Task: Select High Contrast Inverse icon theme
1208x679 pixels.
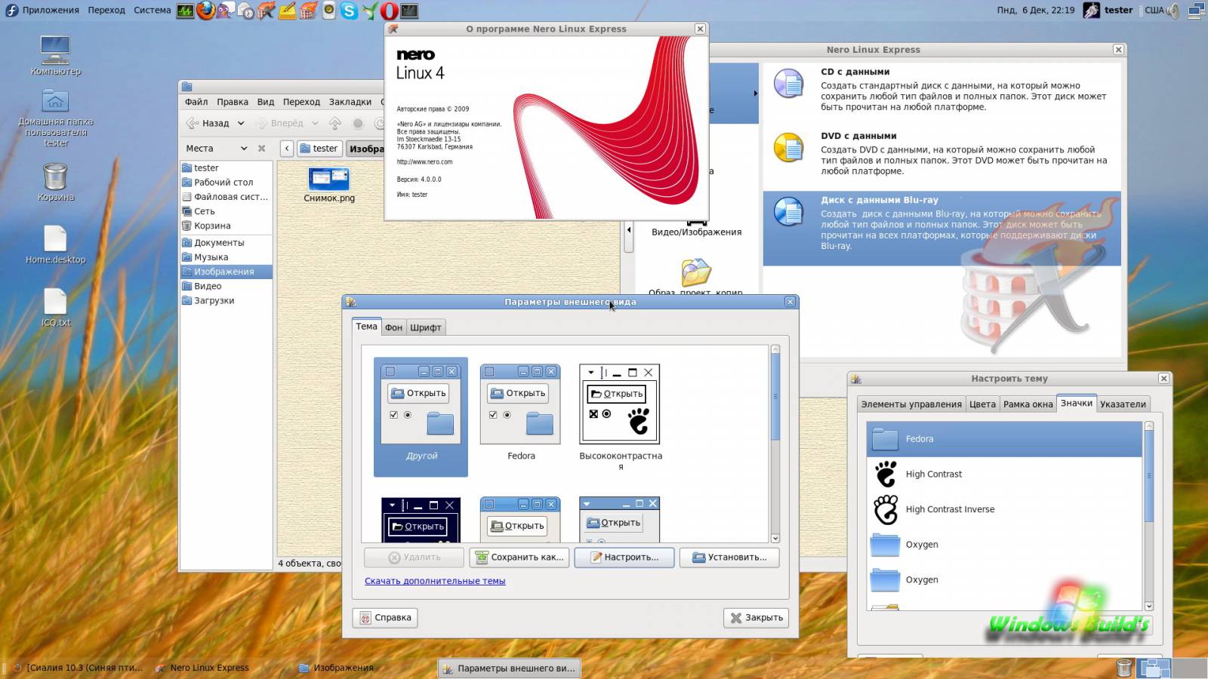Action: tap(1004, 509)
